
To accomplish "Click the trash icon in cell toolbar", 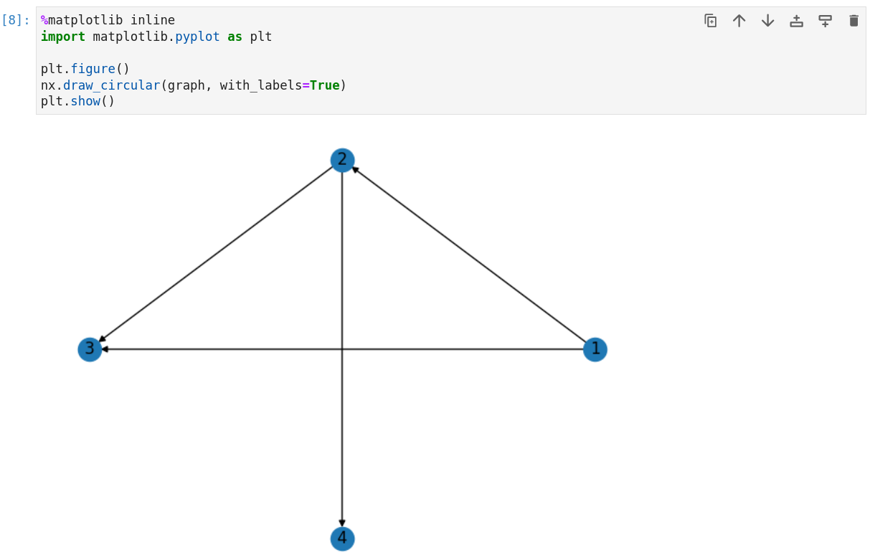I will pos(854,20).
